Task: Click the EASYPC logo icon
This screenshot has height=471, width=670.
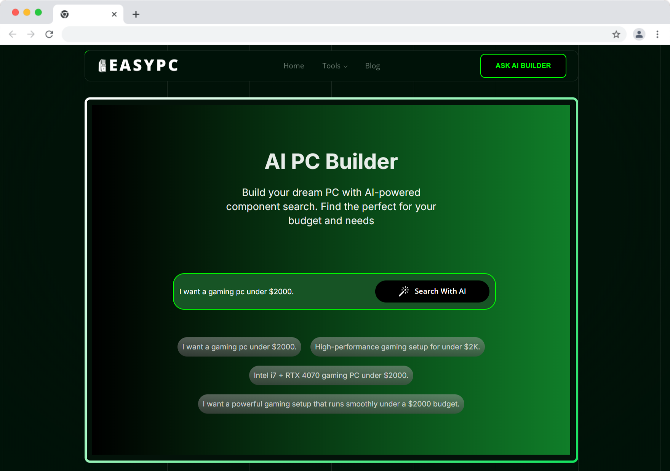Action: click(102, 65)
